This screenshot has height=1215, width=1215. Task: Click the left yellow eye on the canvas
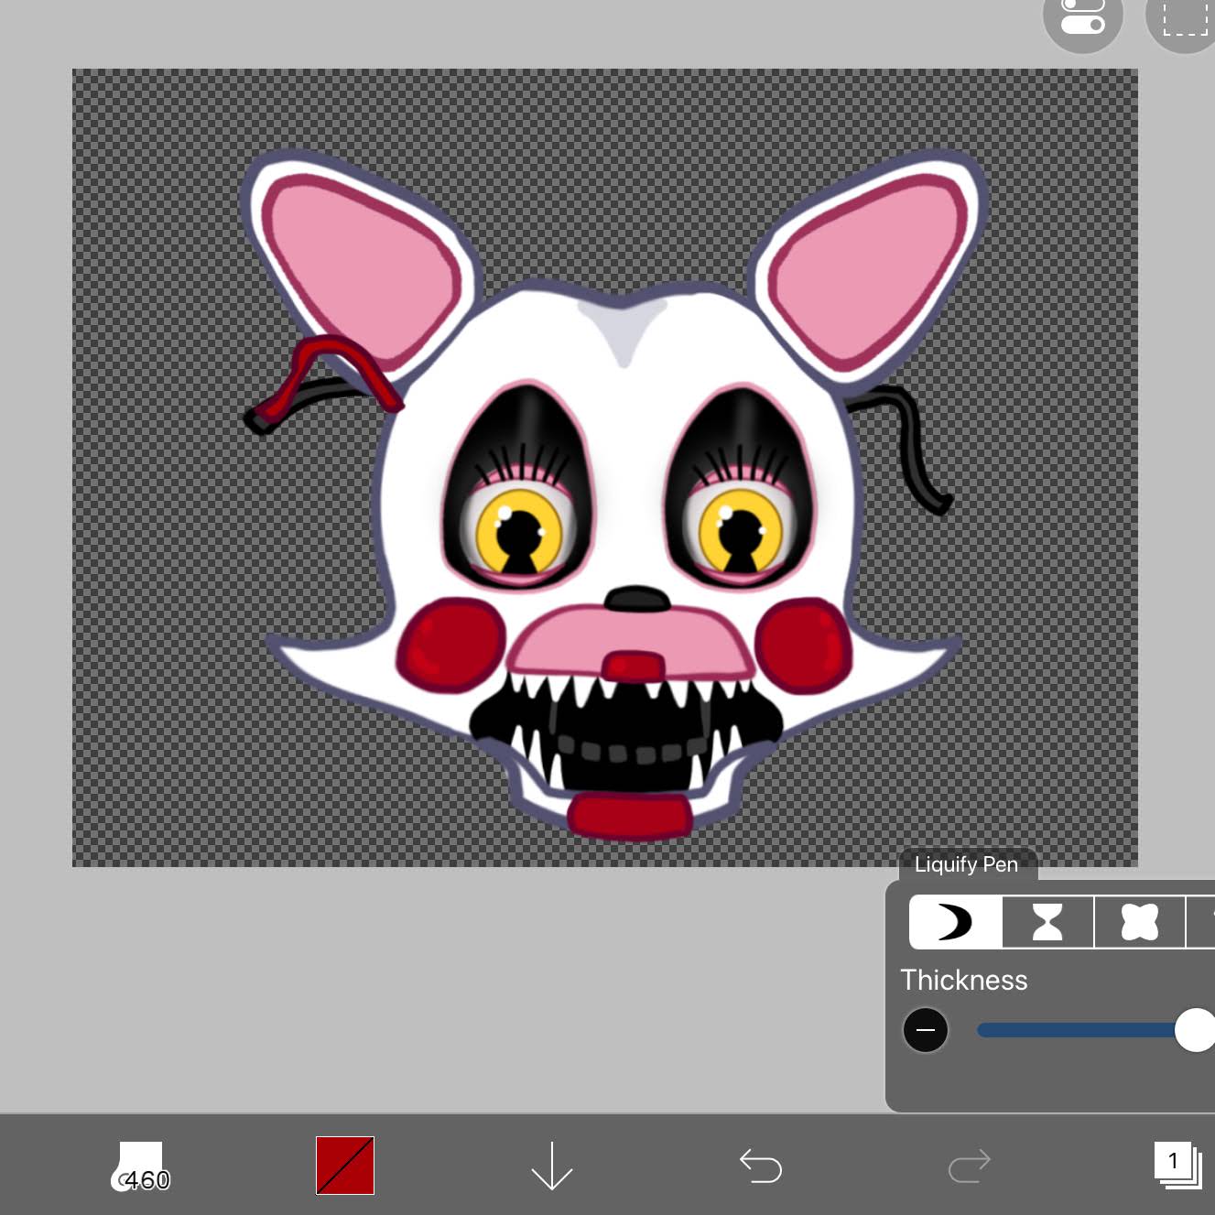click(518, 532)
